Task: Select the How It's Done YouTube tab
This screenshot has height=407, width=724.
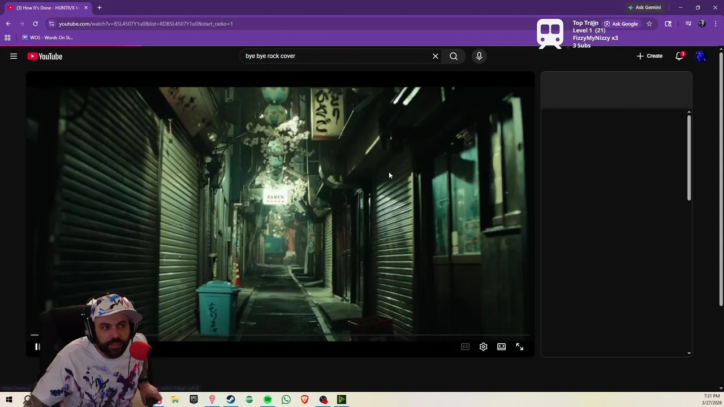Action: [x=48, y=7]
